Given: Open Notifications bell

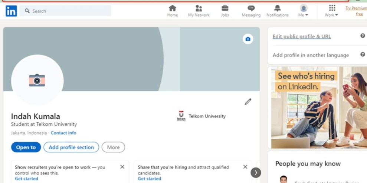Looking at the screenshot, I should pos(277,11).
